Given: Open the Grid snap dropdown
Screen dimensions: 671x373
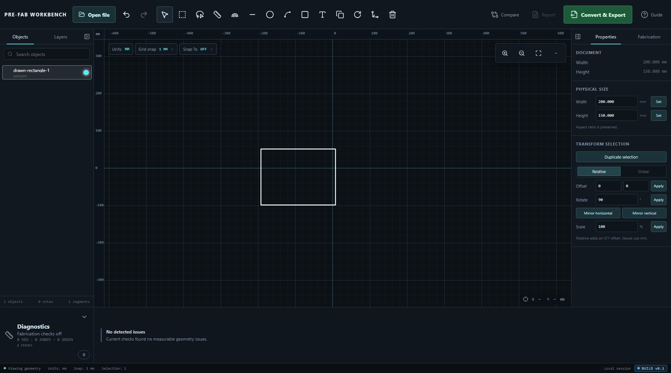Looking at the screenshot, I should [x=156, y=49].
